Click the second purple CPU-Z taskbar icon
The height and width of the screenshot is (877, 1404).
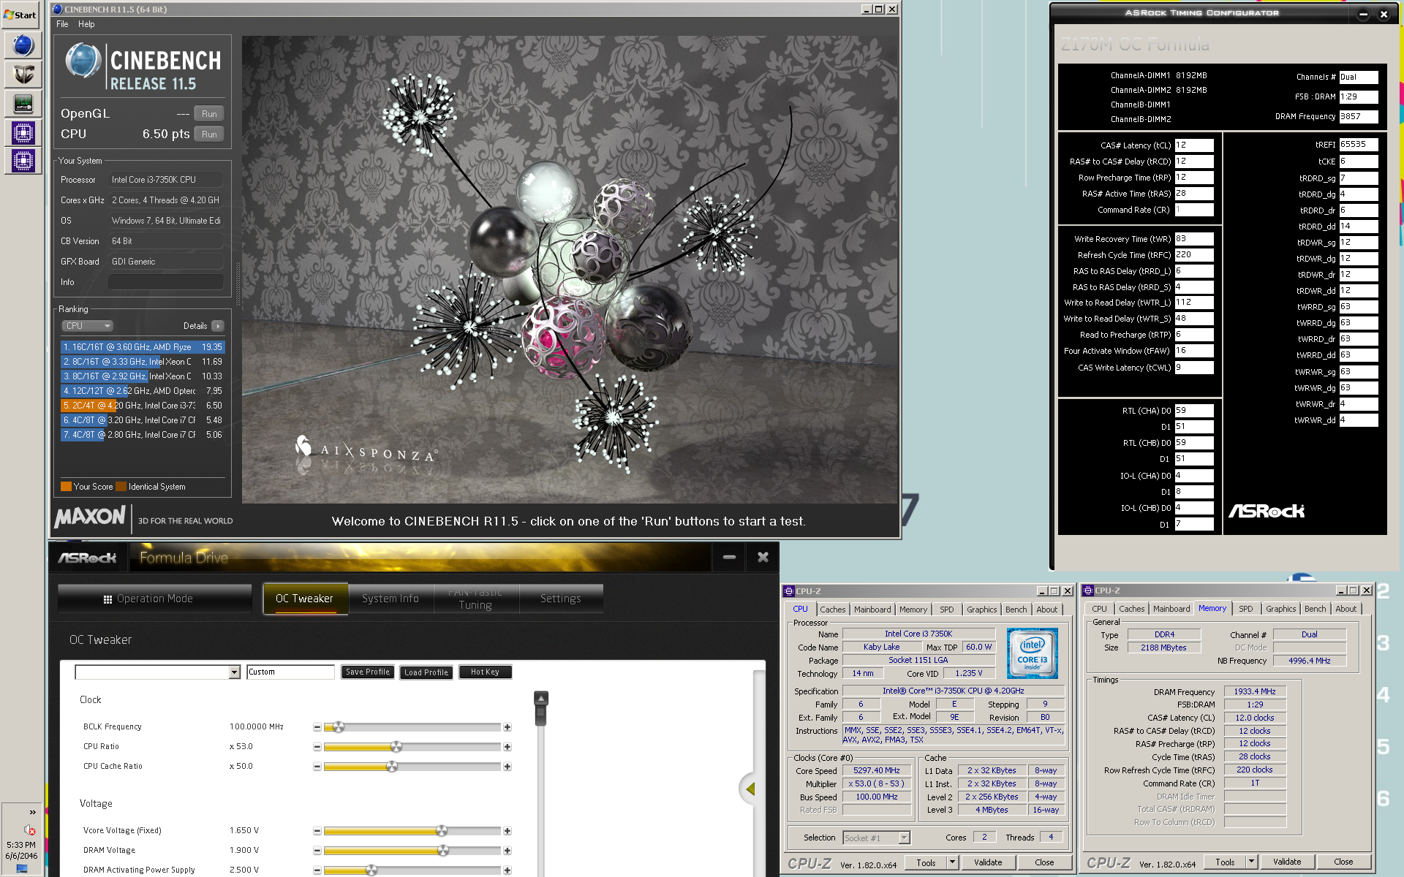[23, 160]
